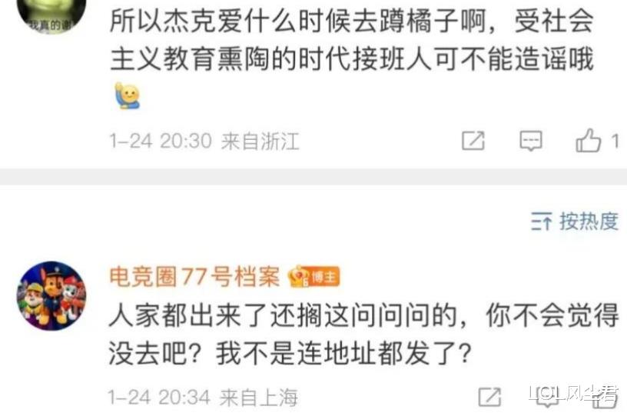627x413 pixels.
Task: Share the Zhejiang user's comment
Action: click(x=473, y=141)
